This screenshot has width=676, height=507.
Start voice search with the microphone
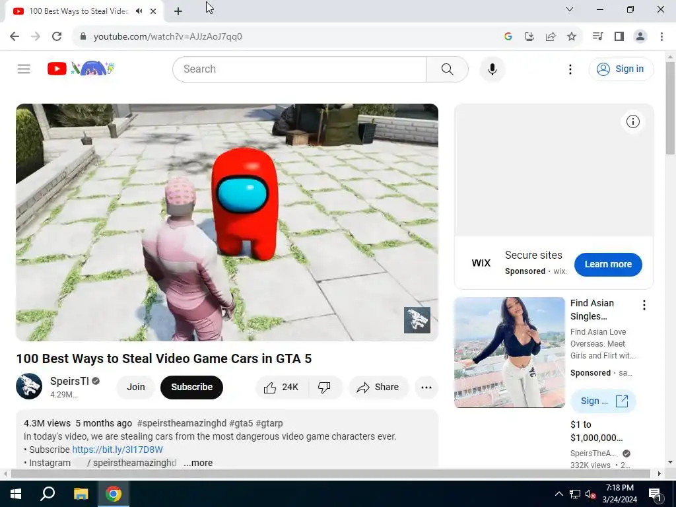(492, 69)
